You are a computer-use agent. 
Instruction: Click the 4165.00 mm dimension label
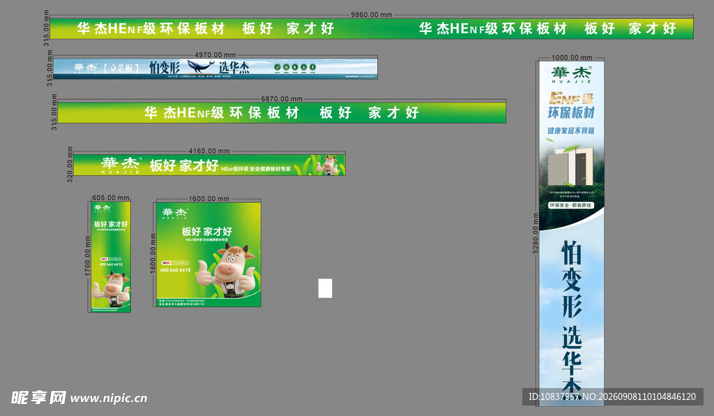(x=209, y=151)
